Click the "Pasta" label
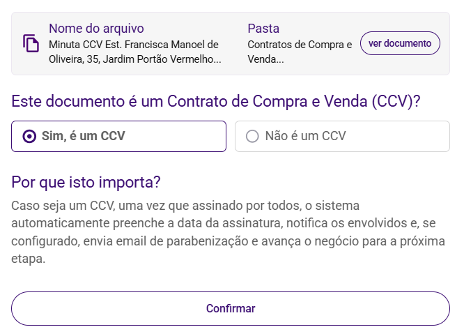The width and height of the screenshot is (464, 334). click(263, 29)
